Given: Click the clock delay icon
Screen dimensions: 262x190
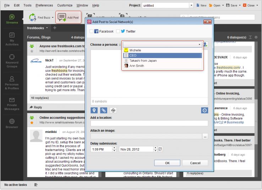Looking at the screenshot, I should coord(204,111).
